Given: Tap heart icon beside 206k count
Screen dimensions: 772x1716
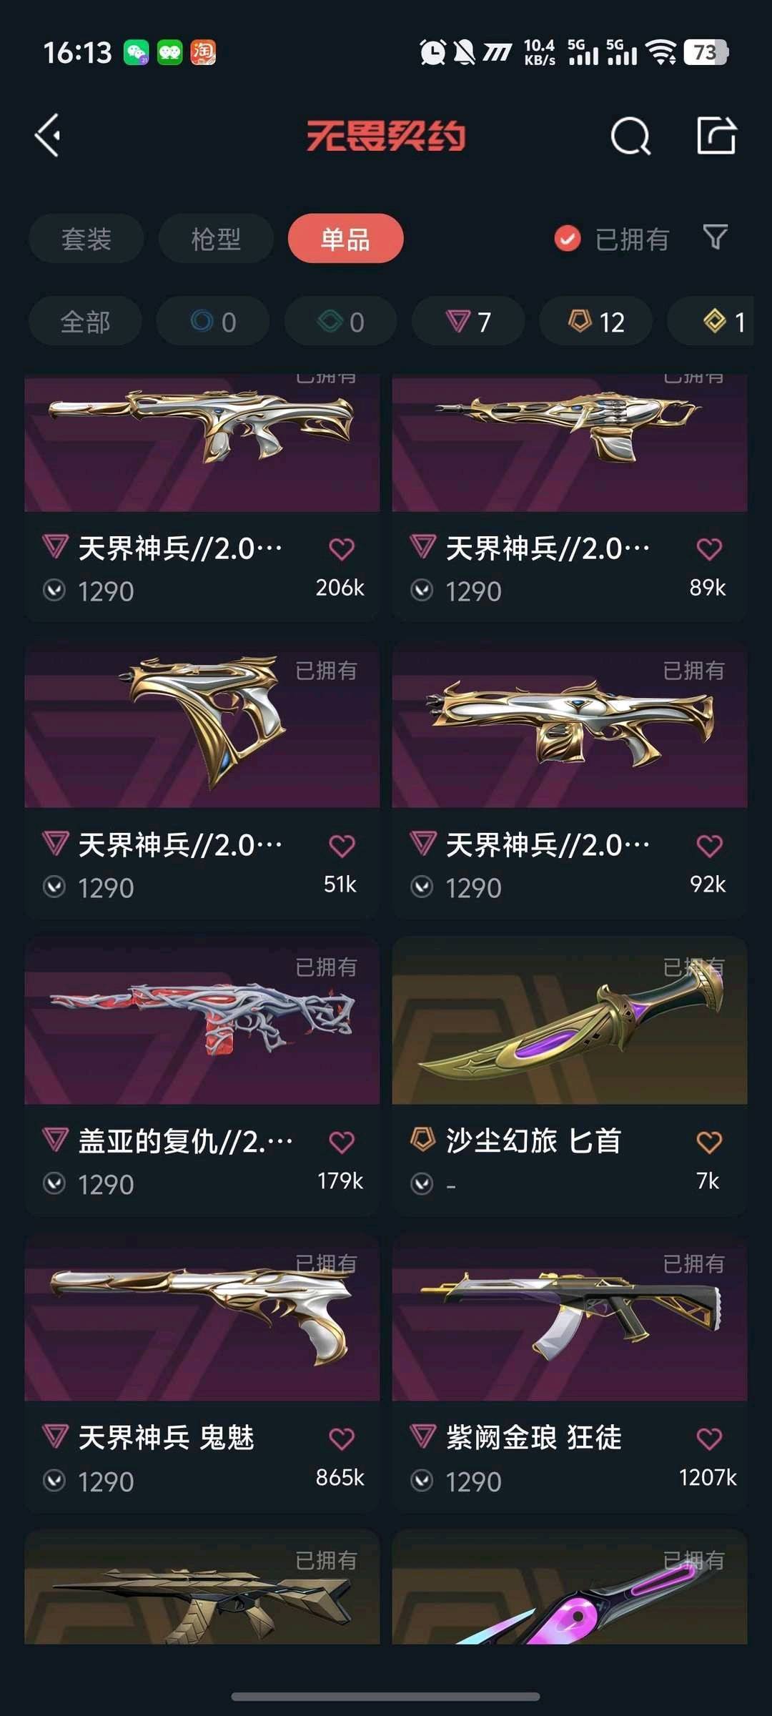Looking at the screenshot, I should pos(342,549).
